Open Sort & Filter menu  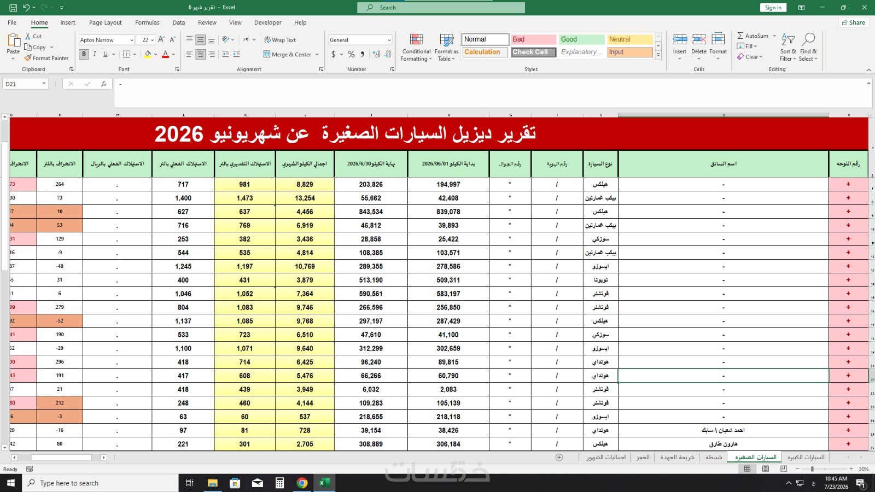pos(788,48)
